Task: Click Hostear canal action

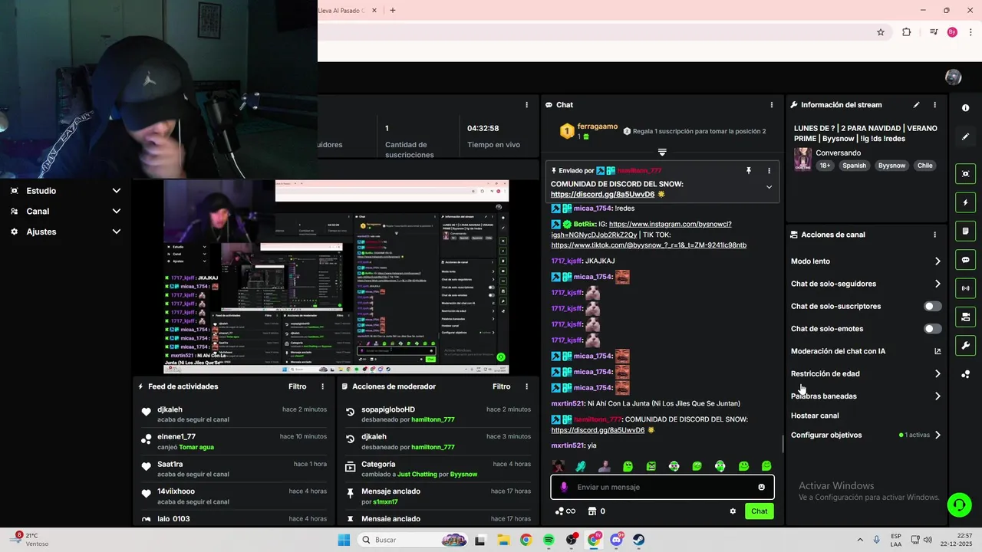Action: click(x=815, y=416)
